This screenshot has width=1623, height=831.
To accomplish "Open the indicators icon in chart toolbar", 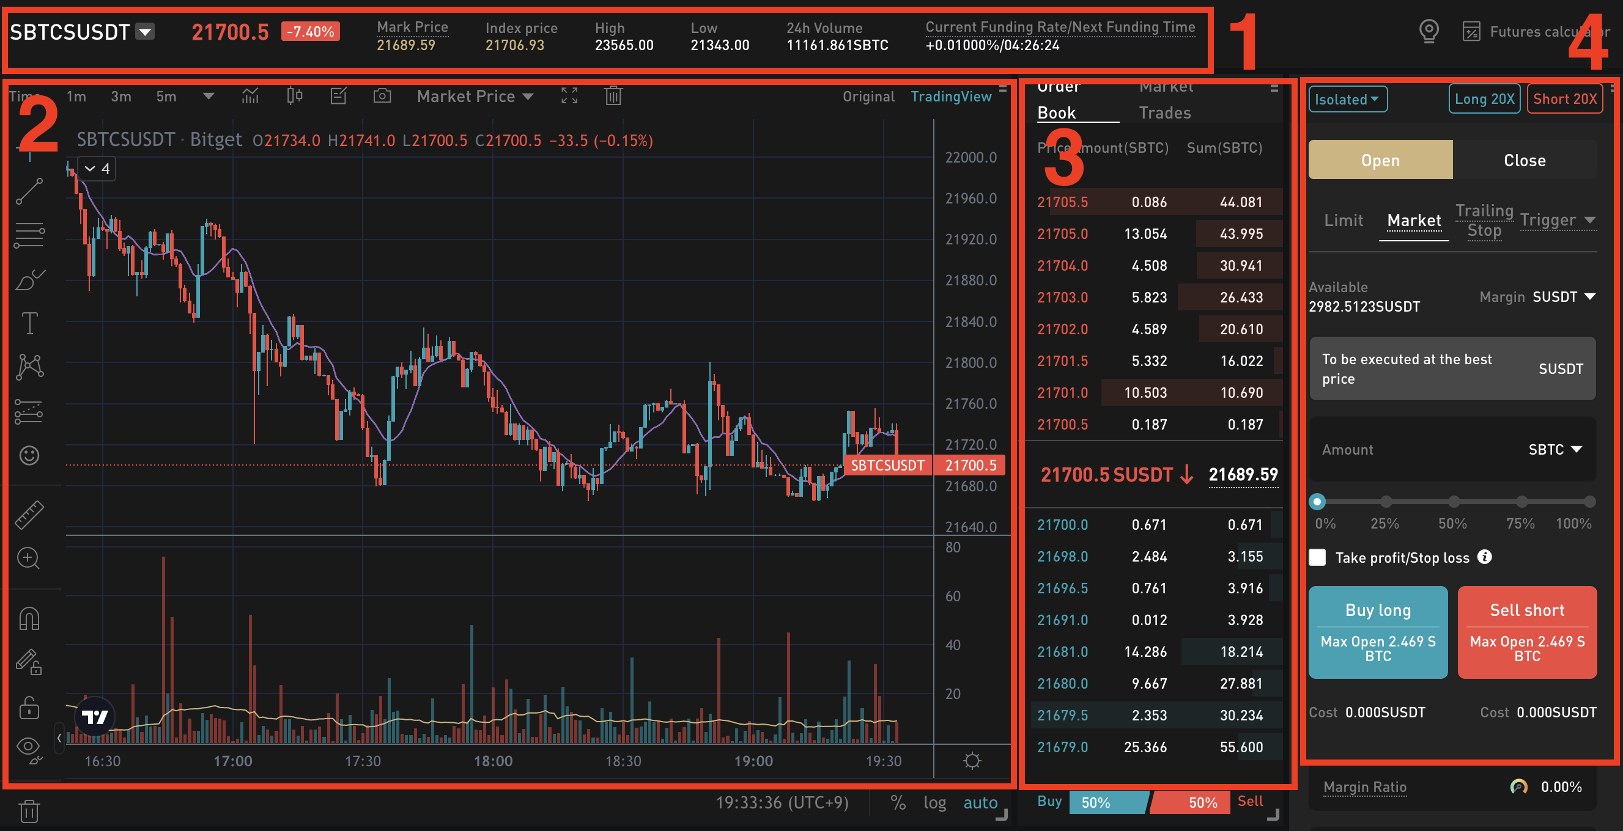I will coord(250,96).
